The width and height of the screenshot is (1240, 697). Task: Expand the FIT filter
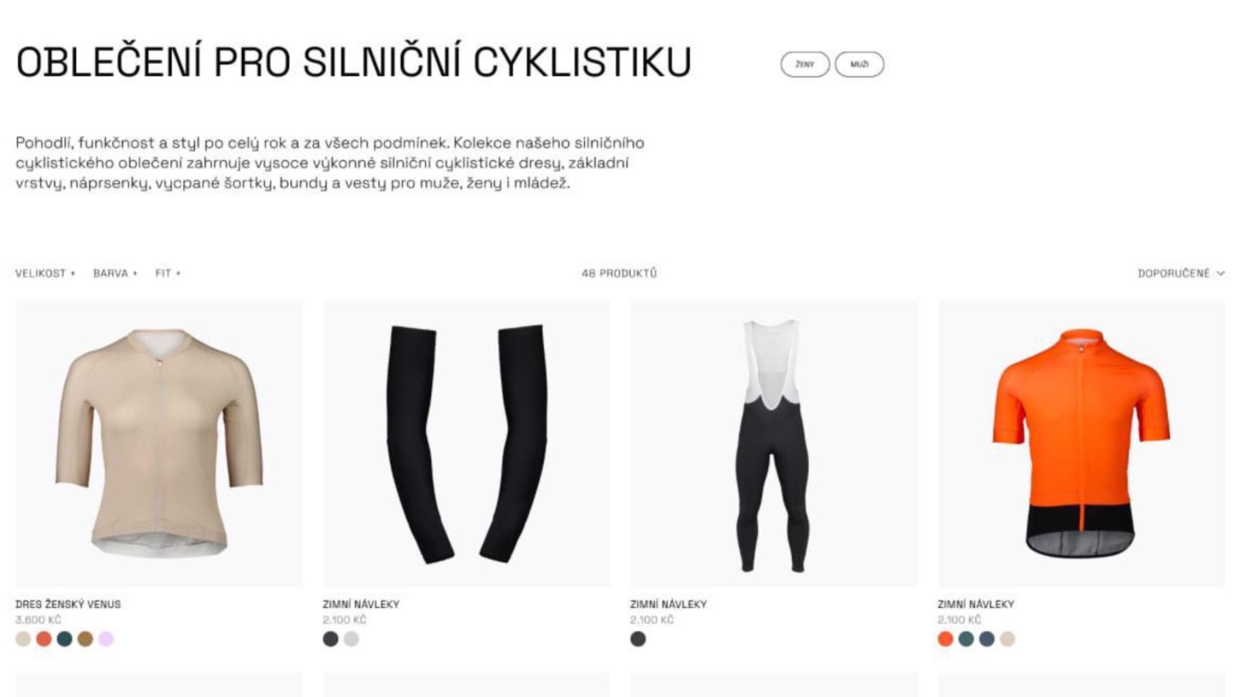pyautogui.click(x=168, y=273)
